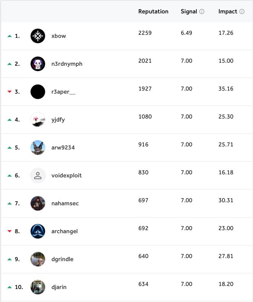The height and width of the screenshot is (302, 253).
Task: Click the archangel blue glowing avatar
Action: click(x=38, y=231)
